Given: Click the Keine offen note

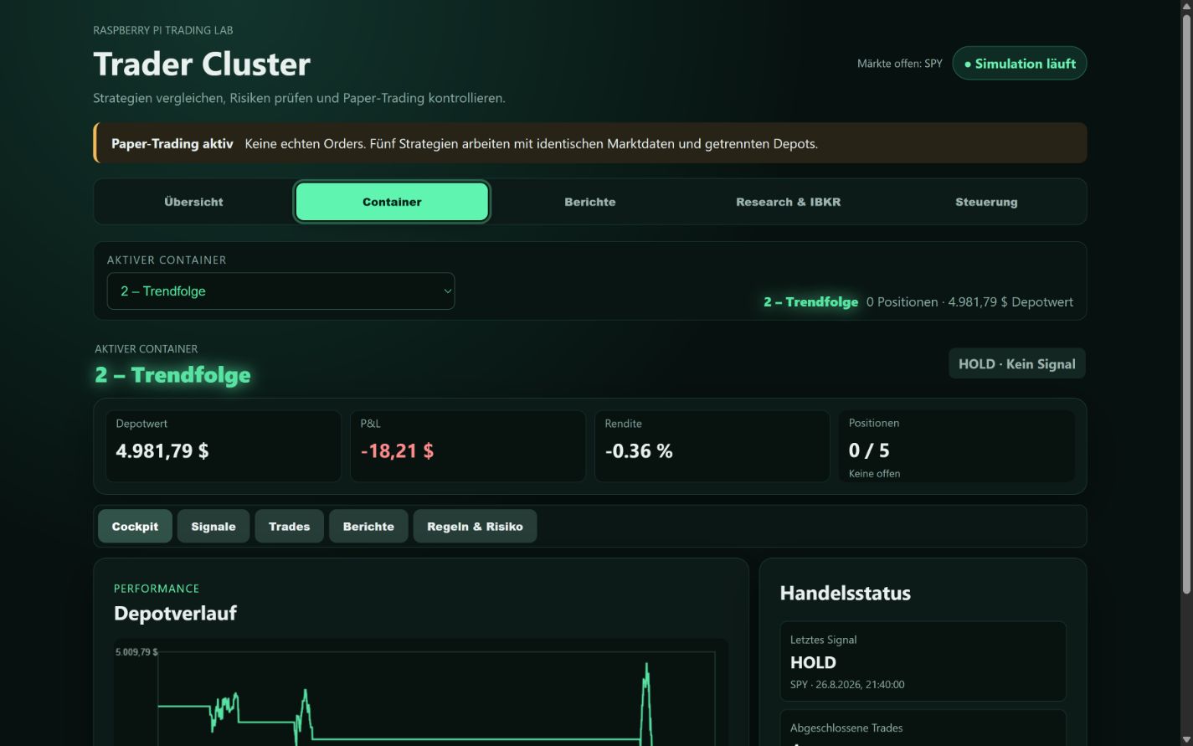Looking at the screenshot, I should 874,474.
